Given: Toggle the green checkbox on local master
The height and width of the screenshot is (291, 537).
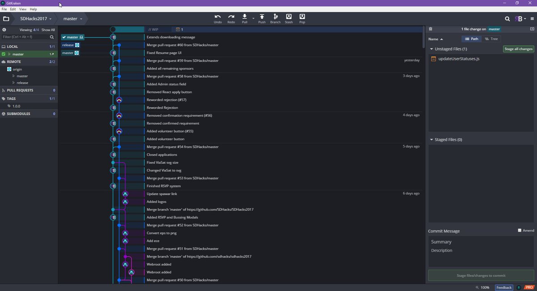Looking at the screenshot, I should tap(4, 54).
